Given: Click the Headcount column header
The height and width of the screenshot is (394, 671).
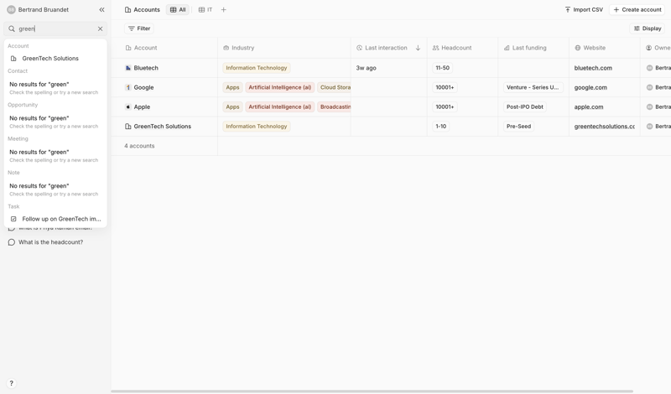Looking at the screenshot, I should click(x=456, y=48).
